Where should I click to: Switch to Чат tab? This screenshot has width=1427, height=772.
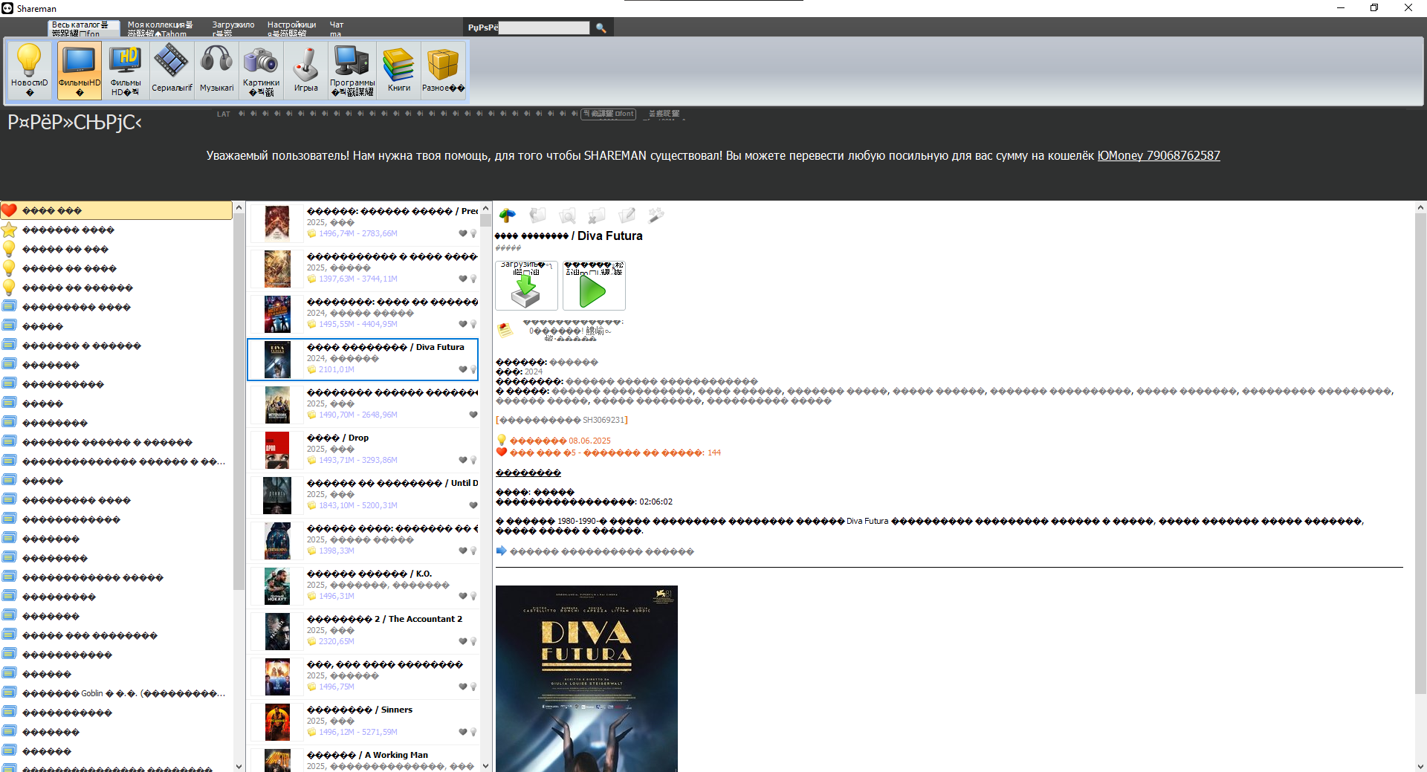tap(337, 28)
